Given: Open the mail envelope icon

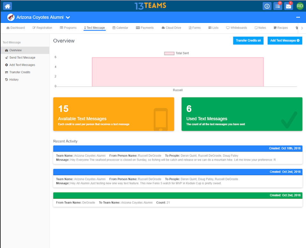Looking at the screenshot, I should click(288, 6).
